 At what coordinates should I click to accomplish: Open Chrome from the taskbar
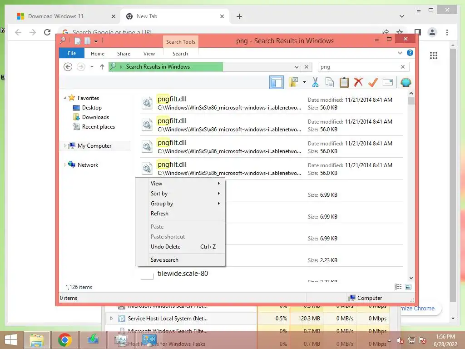[64, 340]
